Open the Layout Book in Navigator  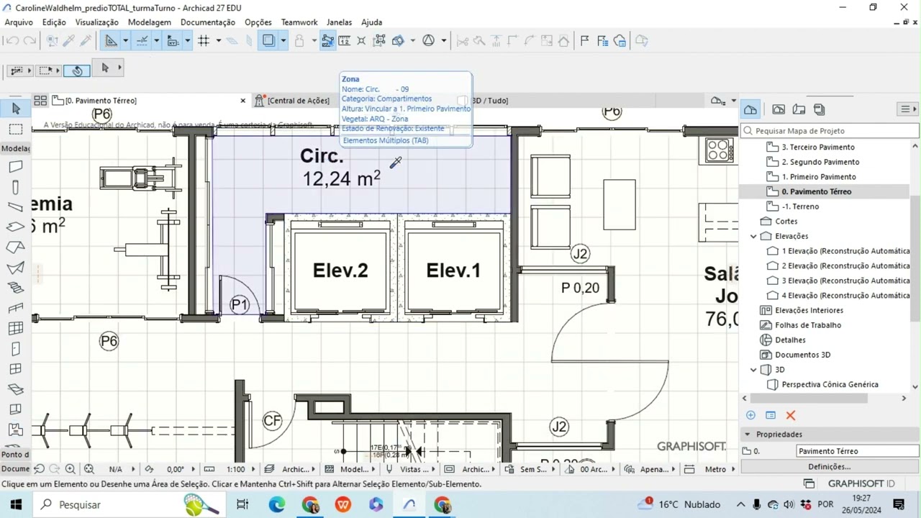799,109
